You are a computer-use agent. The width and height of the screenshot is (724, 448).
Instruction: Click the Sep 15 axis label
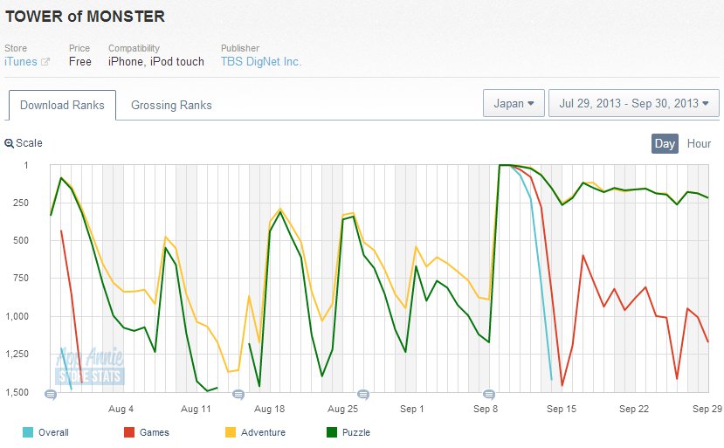562,409
